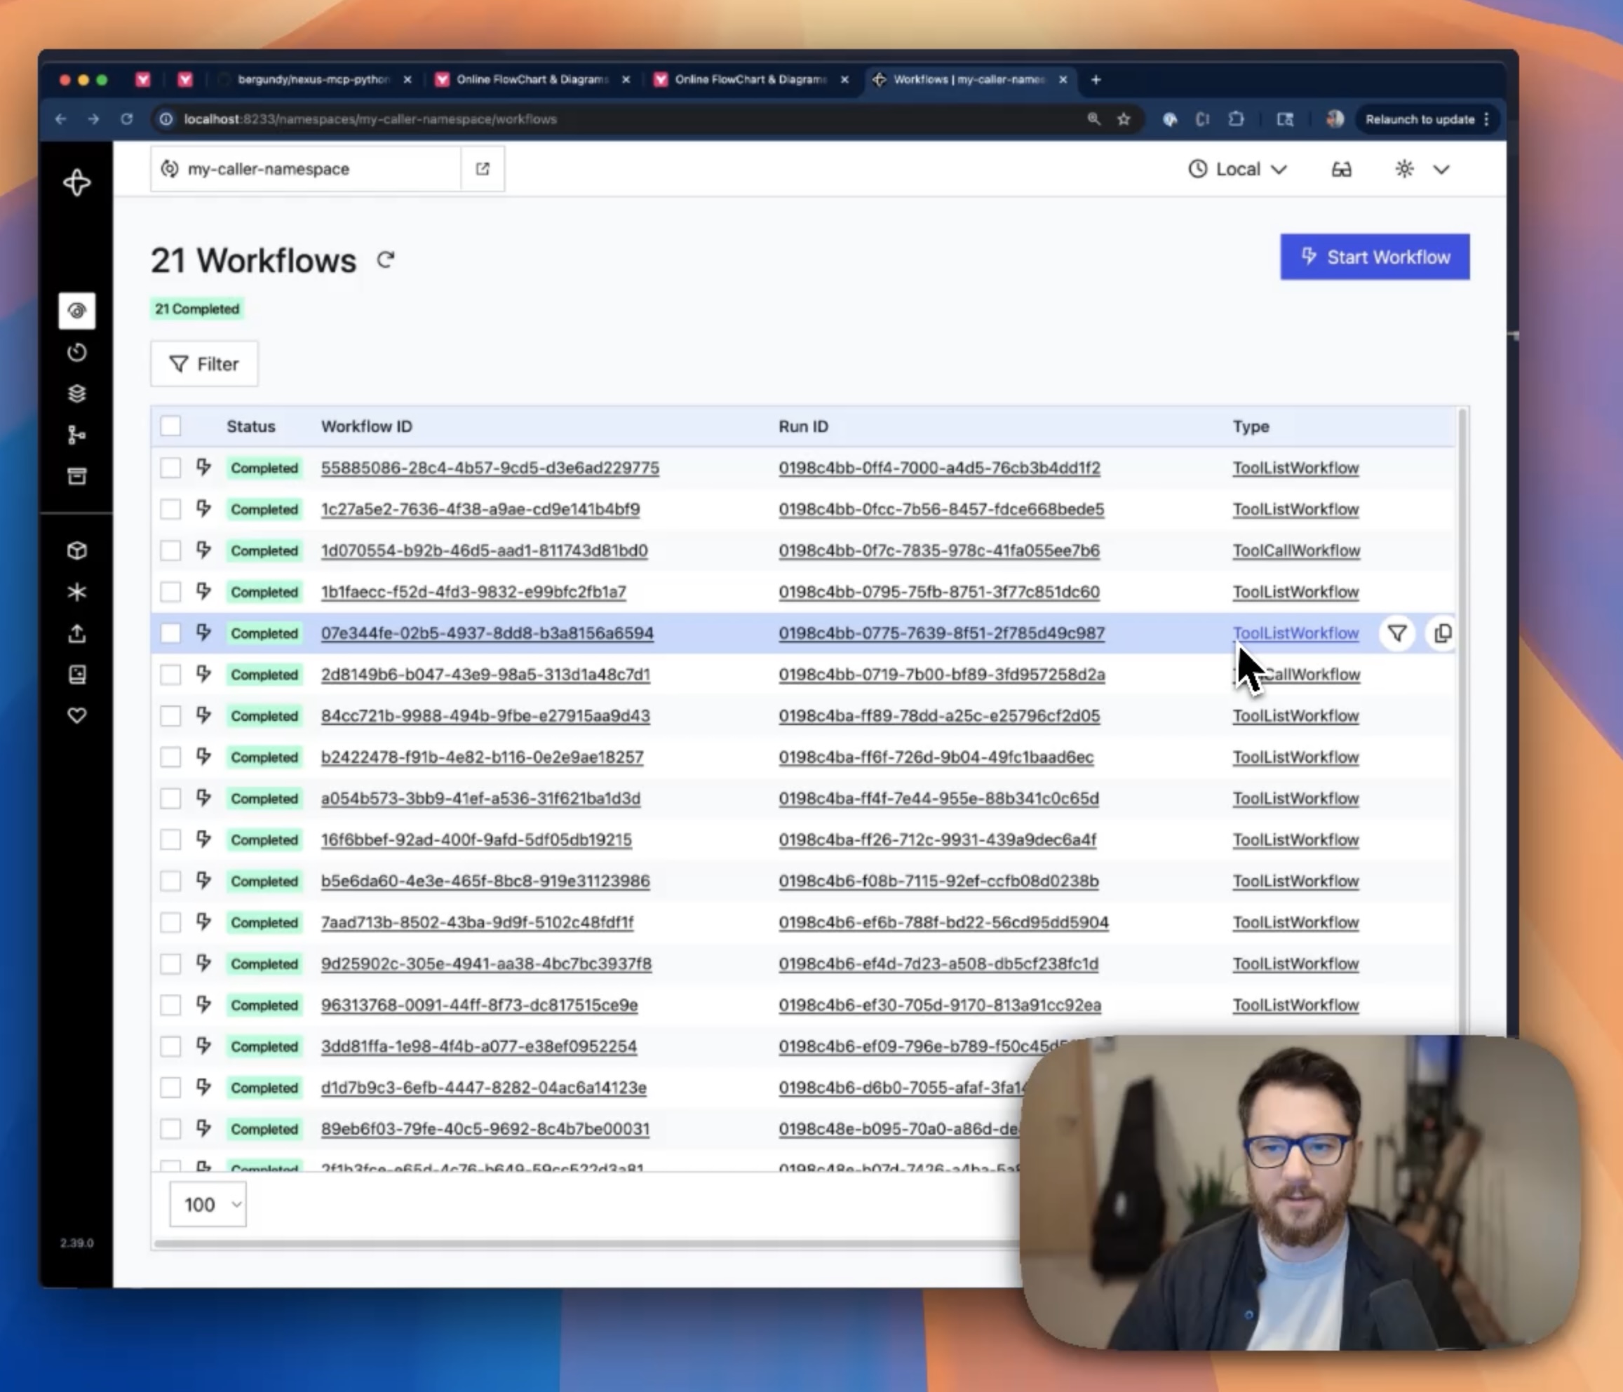Click the refresh workflows icon beside the heading
The image size is (1623, 1392).
tap(385, 259)
